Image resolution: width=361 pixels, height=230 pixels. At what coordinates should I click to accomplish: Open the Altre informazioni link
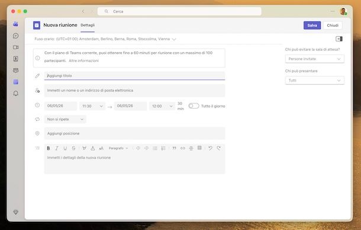pyautogui.click(x=83, y=61)
